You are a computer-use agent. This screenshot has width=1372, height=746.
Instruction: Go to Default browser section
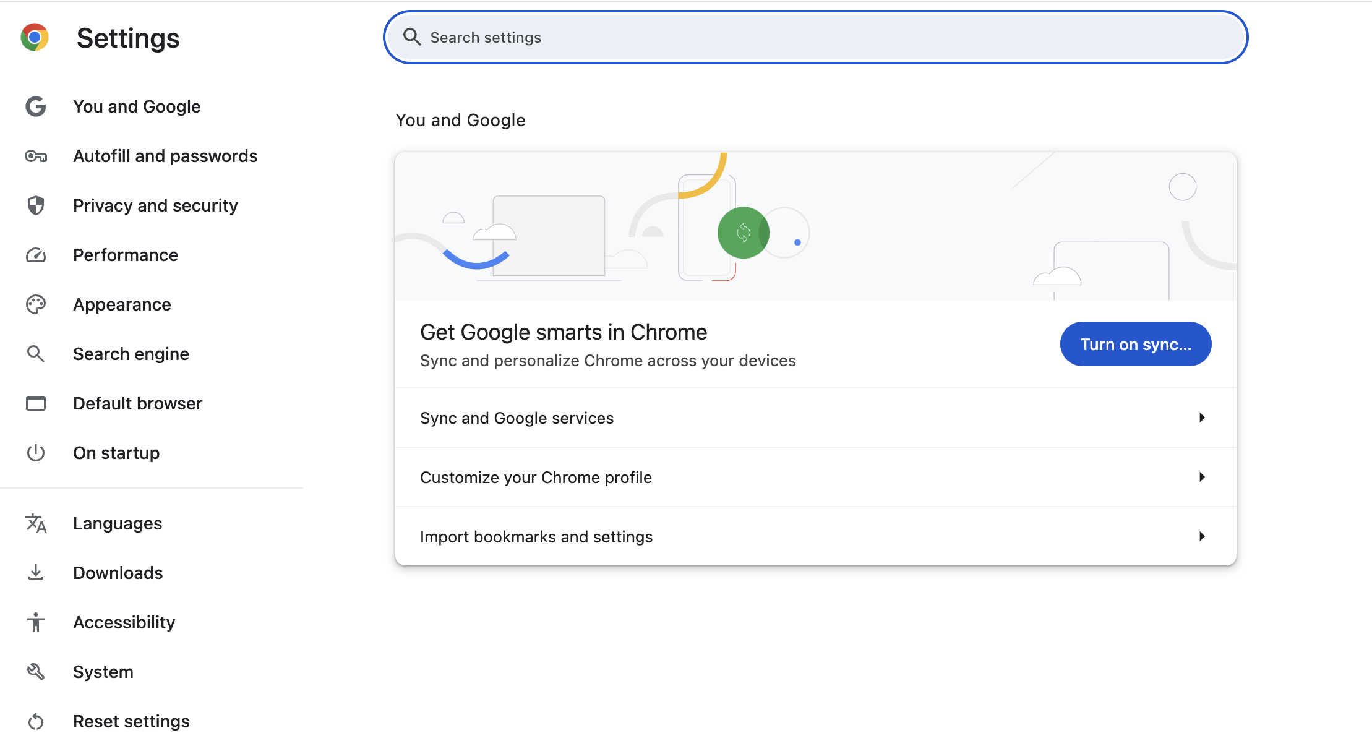pyautogui.click(x=137, y=403)
